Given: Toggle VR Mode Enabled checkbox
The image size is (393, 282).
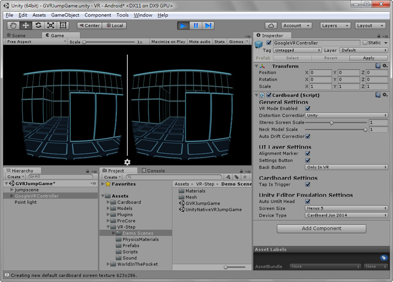Looking at the screenshot, I should [x=308, y=108].
